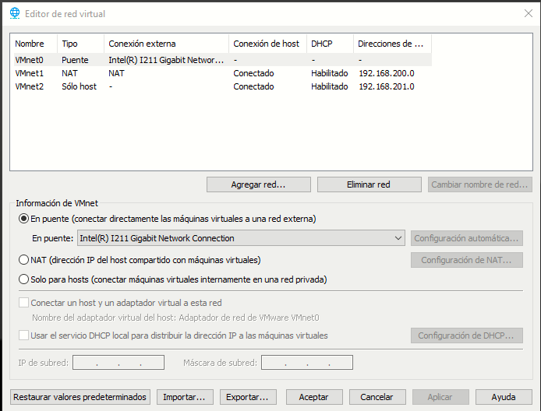
Task: Click the 'Eliminar red' button
Action: (370, 184)
